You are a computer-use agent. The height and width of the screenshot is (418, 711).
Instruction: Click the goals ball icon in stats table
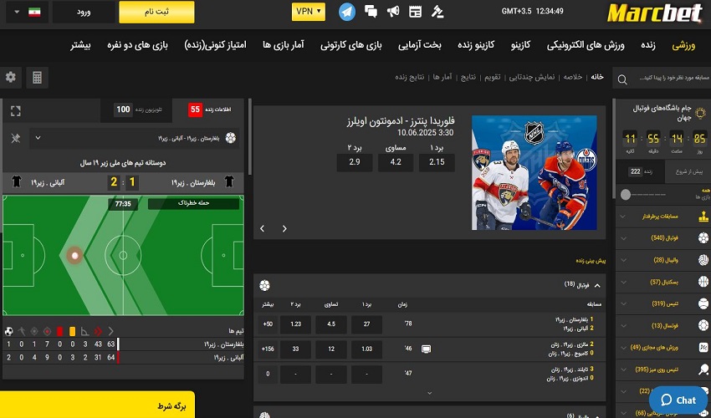(x=8, y=331)
